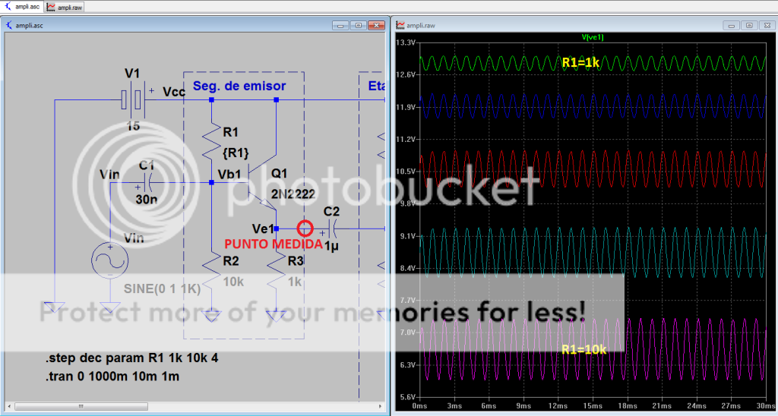Viewport: 778px width, 416px height.
Task: Click the 13.3V vertical axis label
Action: [x=405, y=43]
